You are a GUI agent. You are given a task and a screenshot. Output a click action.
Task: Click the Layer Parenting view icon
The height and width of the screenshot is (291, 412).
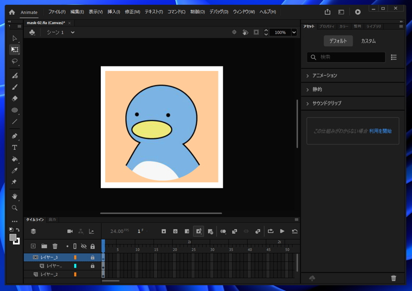click(x=81, y=231)
